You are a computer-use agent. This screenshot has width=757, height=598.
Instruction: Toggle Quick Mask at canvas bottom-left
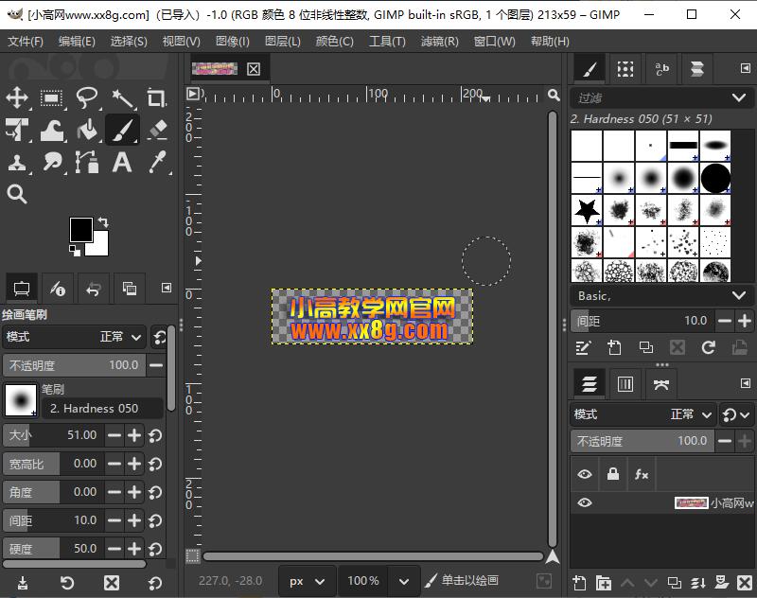coord(193,556)
